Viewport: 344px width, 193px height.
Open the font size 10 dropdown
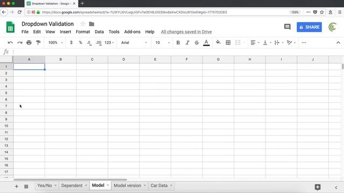(162, 43)
